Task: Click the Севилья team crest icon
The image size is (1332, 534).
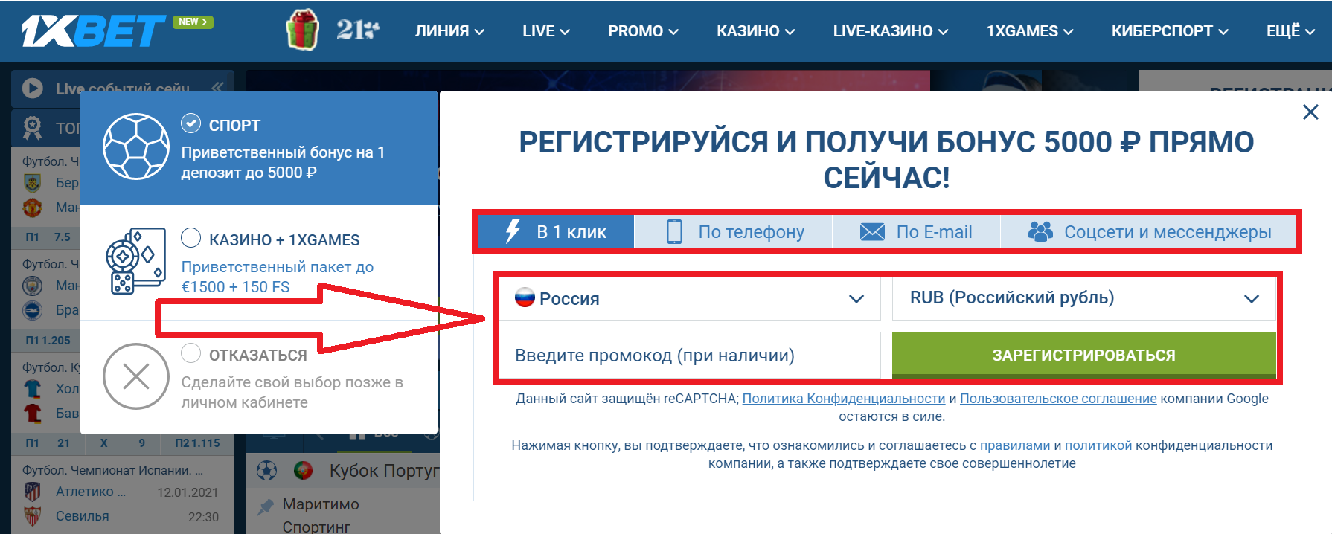Action: coord(32,516)
